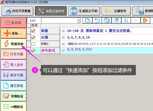
Task: Click the blue number 8 ball icon
Action: click(106, 20)
